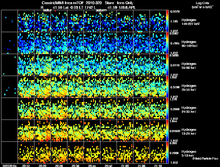Open the Hydrogen 90-149 keV image at 20:44
The width and height of the screenshot is (220, 167).
[x=92, y=43]
